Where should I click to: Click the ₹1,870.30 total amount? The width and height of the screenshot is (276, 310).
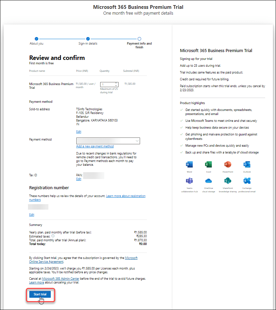(x=140, y=240)
